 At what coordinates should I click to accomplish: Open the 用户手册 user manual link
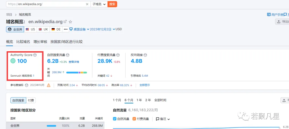click(x=275, y=14)
